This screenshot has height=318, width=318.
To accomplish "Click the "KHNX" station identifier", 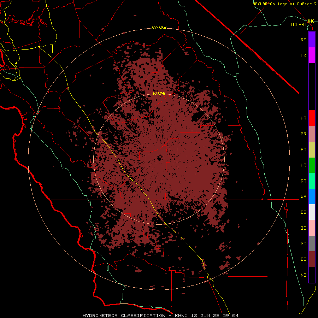I will (181, 316).
